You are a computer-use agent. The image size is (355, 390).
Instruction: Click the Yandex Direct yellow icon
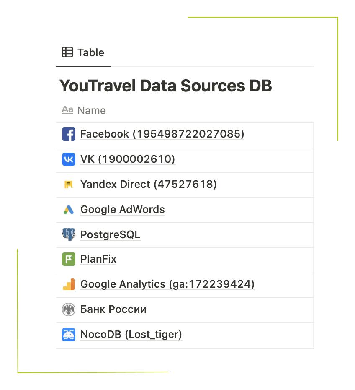point(69,185)
